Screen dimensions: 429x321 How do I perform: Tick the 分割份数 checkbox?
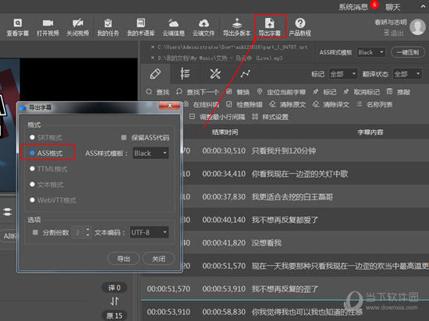[x=35, y=232]
